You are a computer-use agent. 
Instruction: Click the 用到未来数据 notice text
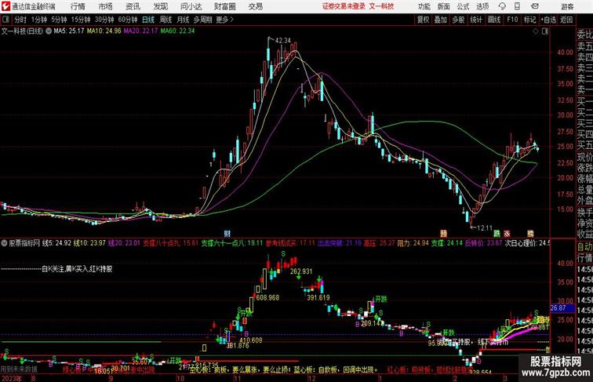[x=19, y=369]
